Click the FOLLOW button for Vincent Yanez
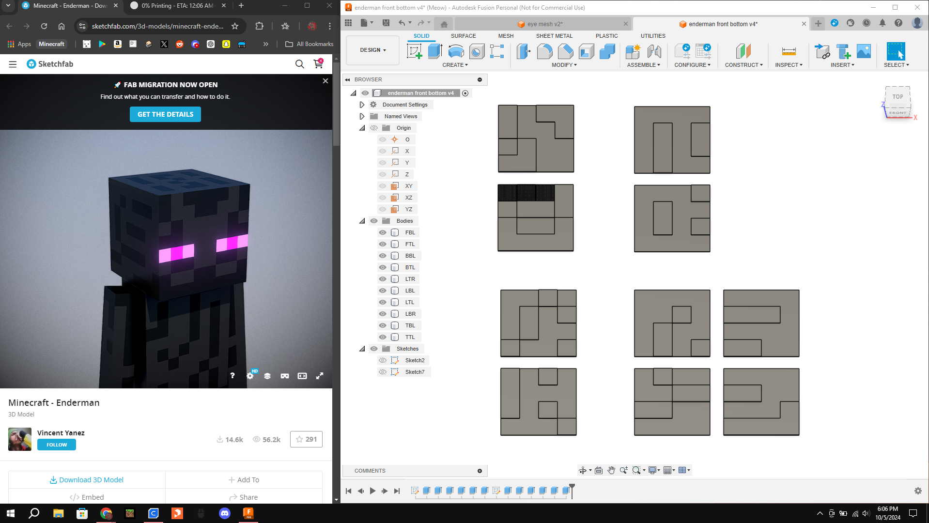929x523 pixels. (x=57, y=445)
